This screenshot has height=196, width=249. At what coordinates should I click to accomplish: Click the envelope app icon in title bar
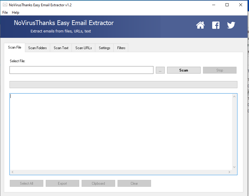(5, 5)
